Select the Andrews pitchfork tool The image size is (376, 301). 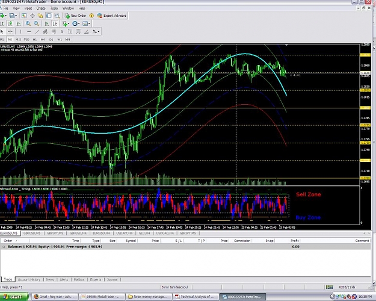[x=78, y=32]
